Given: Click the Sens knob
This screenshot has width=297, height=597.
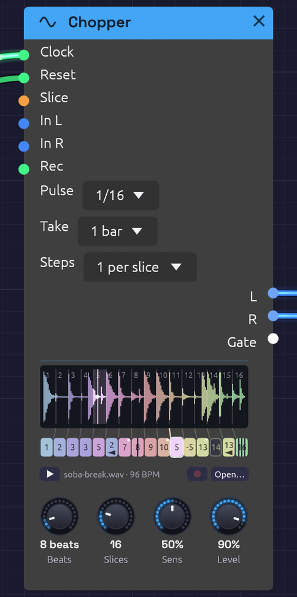Looking at the screenshot, I should pos(172,516).
